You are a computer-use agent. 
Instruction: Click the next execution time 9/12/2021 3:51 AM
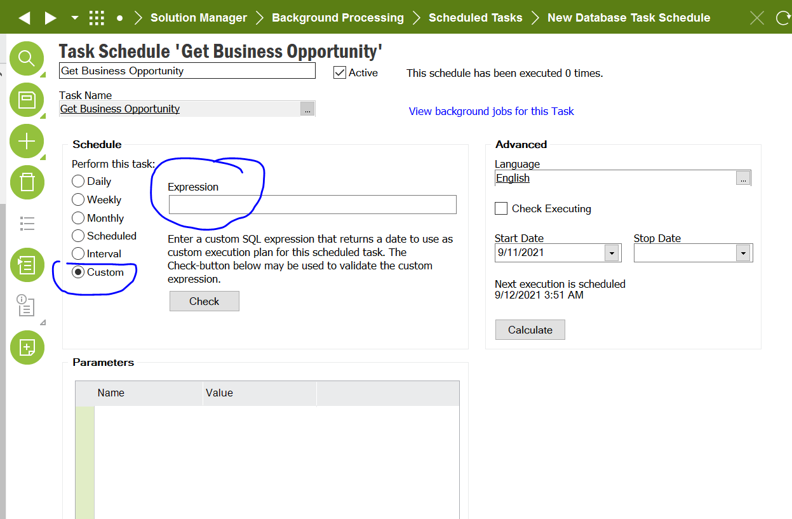pos(539,295)
